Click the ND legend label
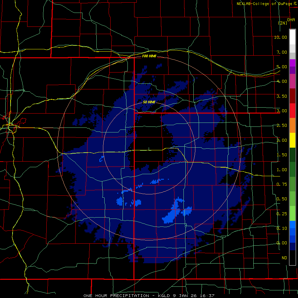Screen dimensions: 298x298 click(x=284, y=258)
